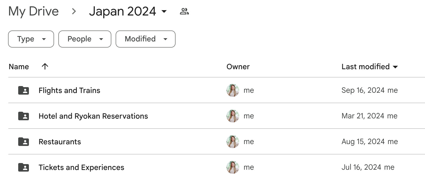Click the Flights and Trains folder icon
Viewport: 425px width, 178px height.
[24, 90]
